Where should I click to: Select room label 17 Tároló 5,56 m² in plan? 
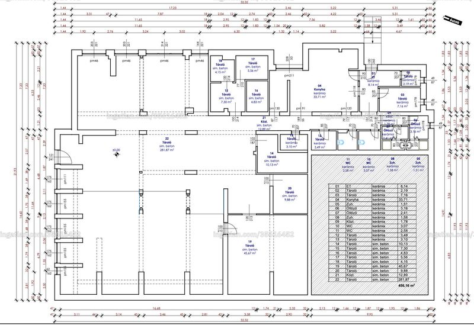coord(252,65)
